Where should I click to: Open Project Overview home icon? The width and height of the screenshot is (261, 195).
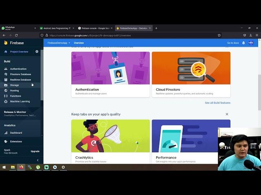point(6,52)
